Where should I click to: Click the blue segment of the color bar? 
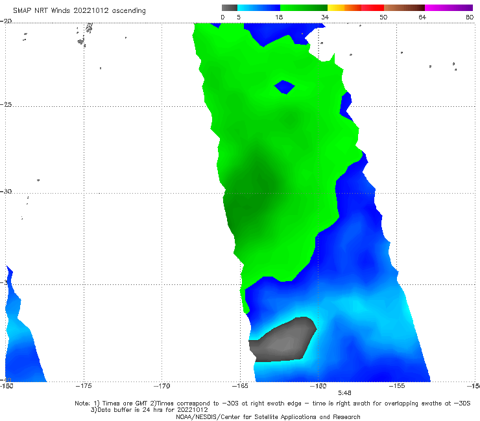(x=259, y=8)
